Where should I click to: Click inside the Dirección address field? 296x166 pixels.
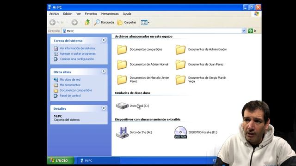[x=152, y=31]
